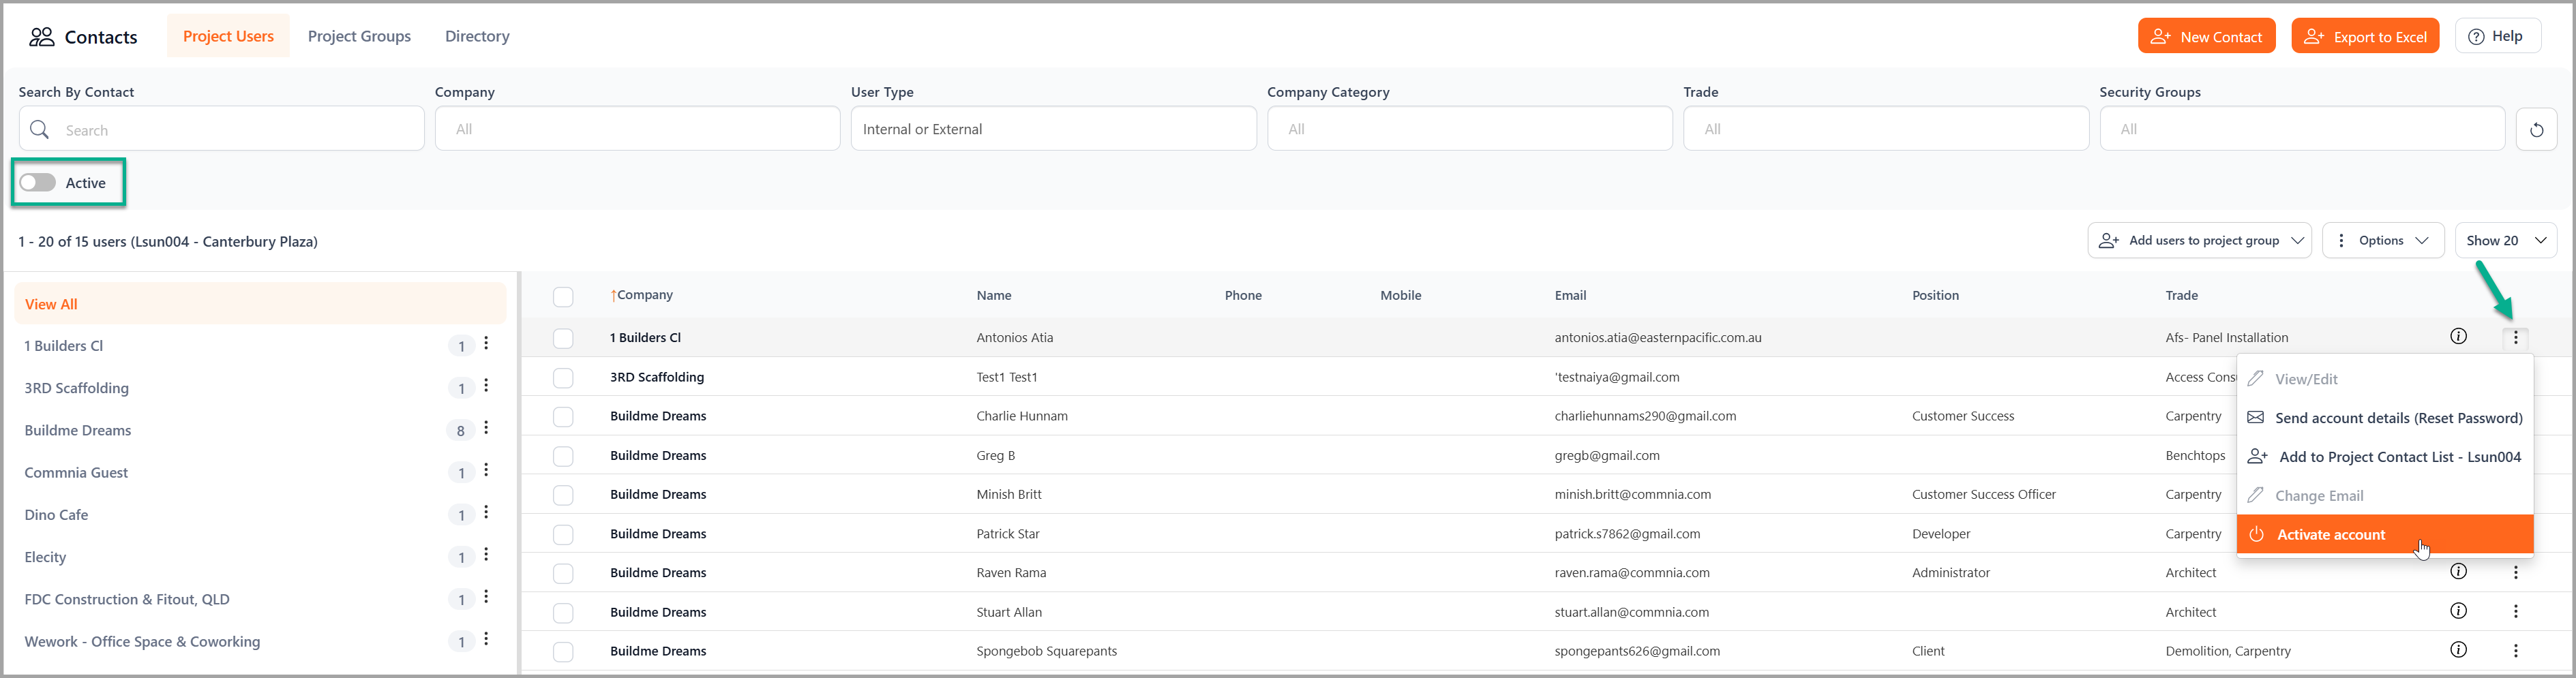
Task: Open kebab menu for Buildme Dreams company
Action: pyautogui.click(x=486, y=428)
